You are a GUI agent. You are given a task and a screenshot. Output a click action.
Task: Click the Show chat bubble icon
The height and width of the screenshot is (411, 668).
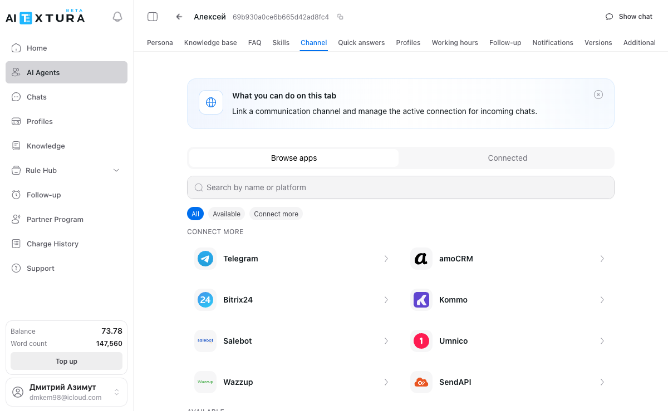tap(610, 17)
